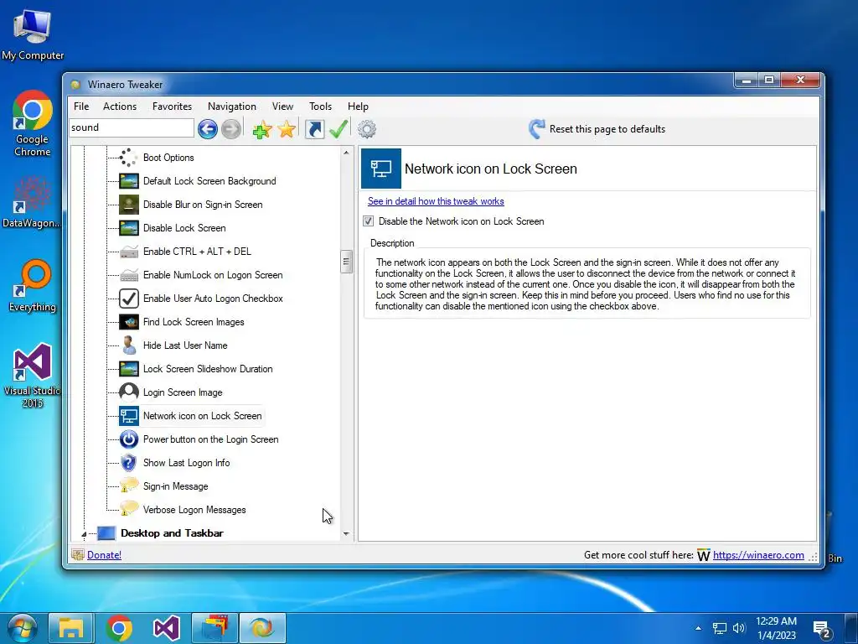Click the create shortcut arrow toolbar icon
This screenshot has height=644, width=858.
(315, 129)
